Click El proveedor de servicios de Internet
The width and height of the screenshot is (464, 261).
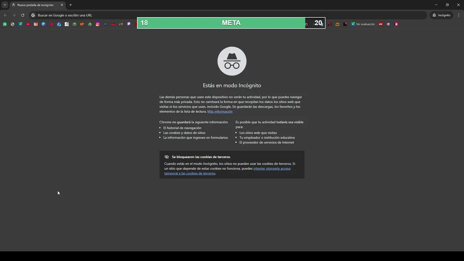tap(266, 142)
